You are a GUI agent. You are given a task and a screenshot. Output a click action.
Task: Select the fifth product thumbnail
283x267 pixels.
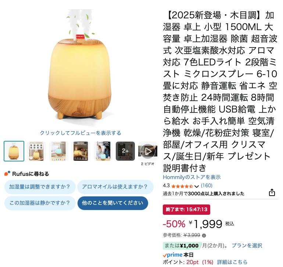tap(103, 151)
